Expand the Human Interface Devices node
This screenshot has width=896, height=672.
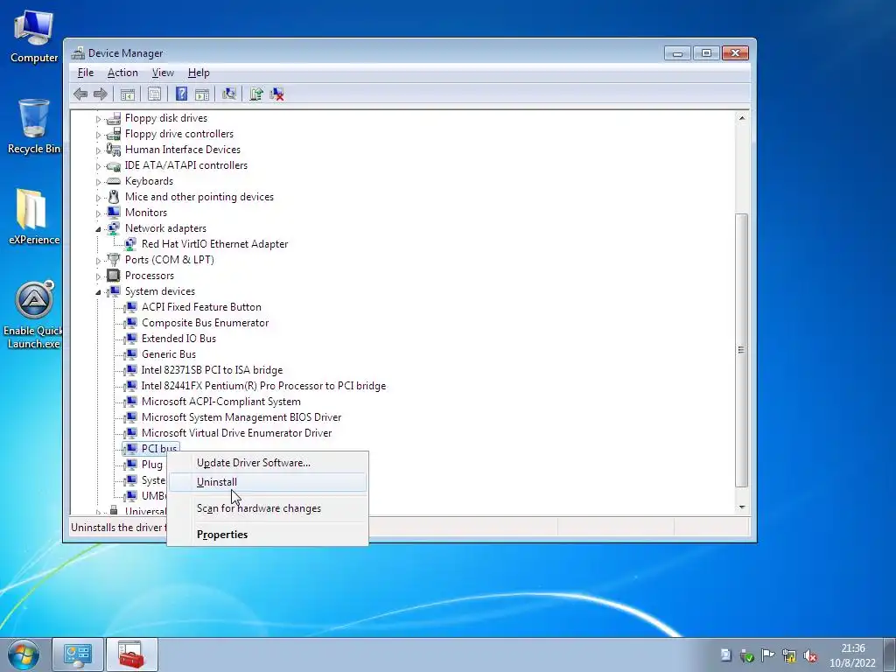(98, 150)
